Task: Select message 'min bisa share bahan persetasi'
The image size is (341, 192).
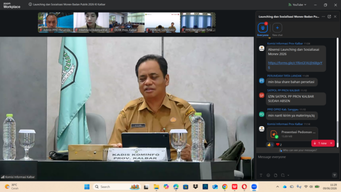Action: pos(291,82)
